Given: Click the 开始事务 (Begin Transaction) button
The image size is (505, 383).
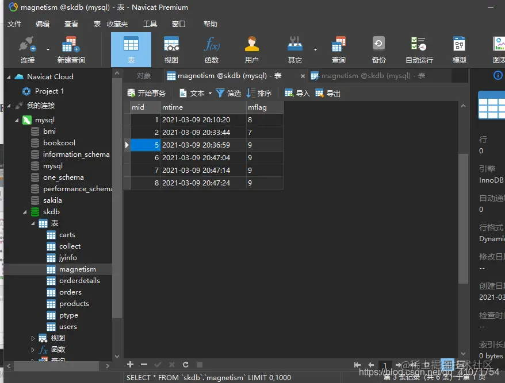Looking at the screenshot, I should tap(146, 93).
